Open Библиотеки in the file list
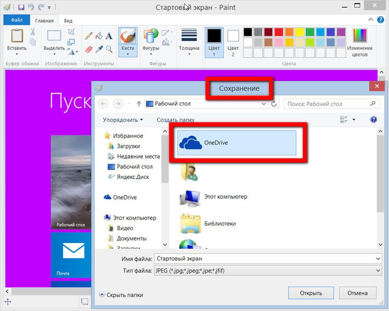This screenshot has width=389, height=311. click(207, 223)
